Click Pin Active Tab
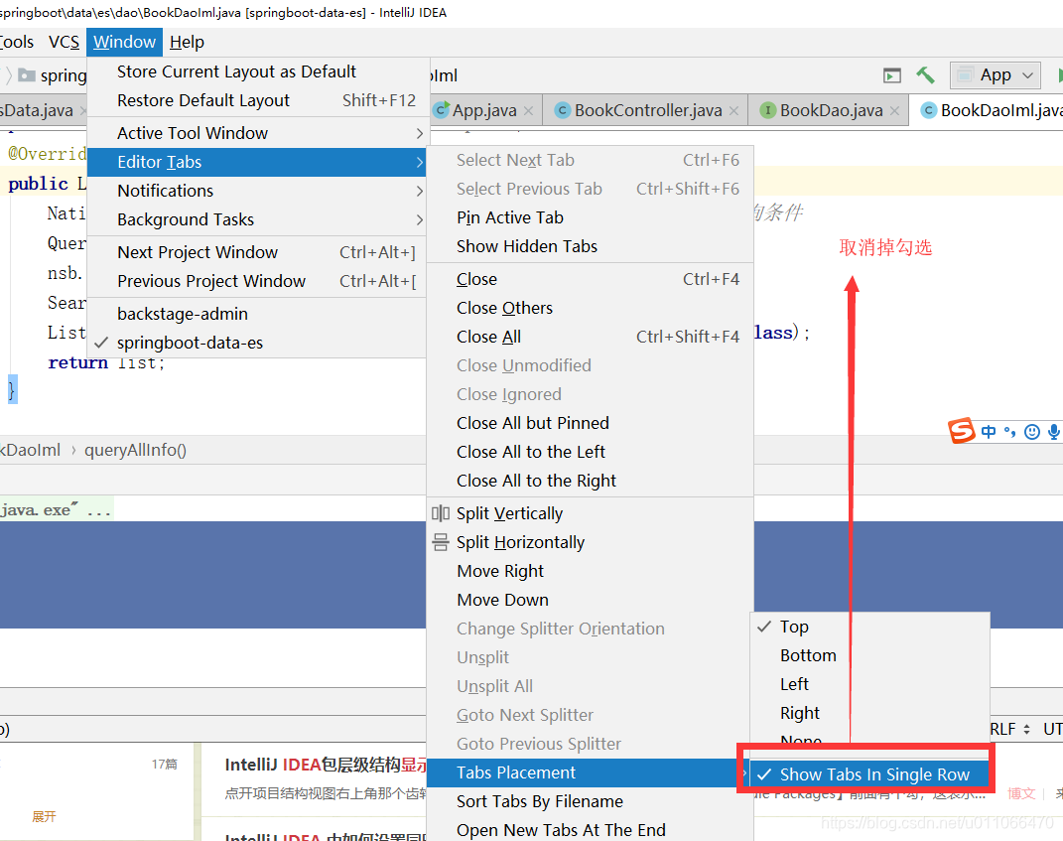The width and height of the screenshot is (1063, 841). pyautogui.click(x=590, y=217)
